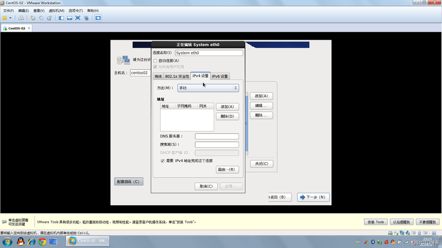
Task: Click 取消(C) in the eth0 dialog
Action: 206,186
